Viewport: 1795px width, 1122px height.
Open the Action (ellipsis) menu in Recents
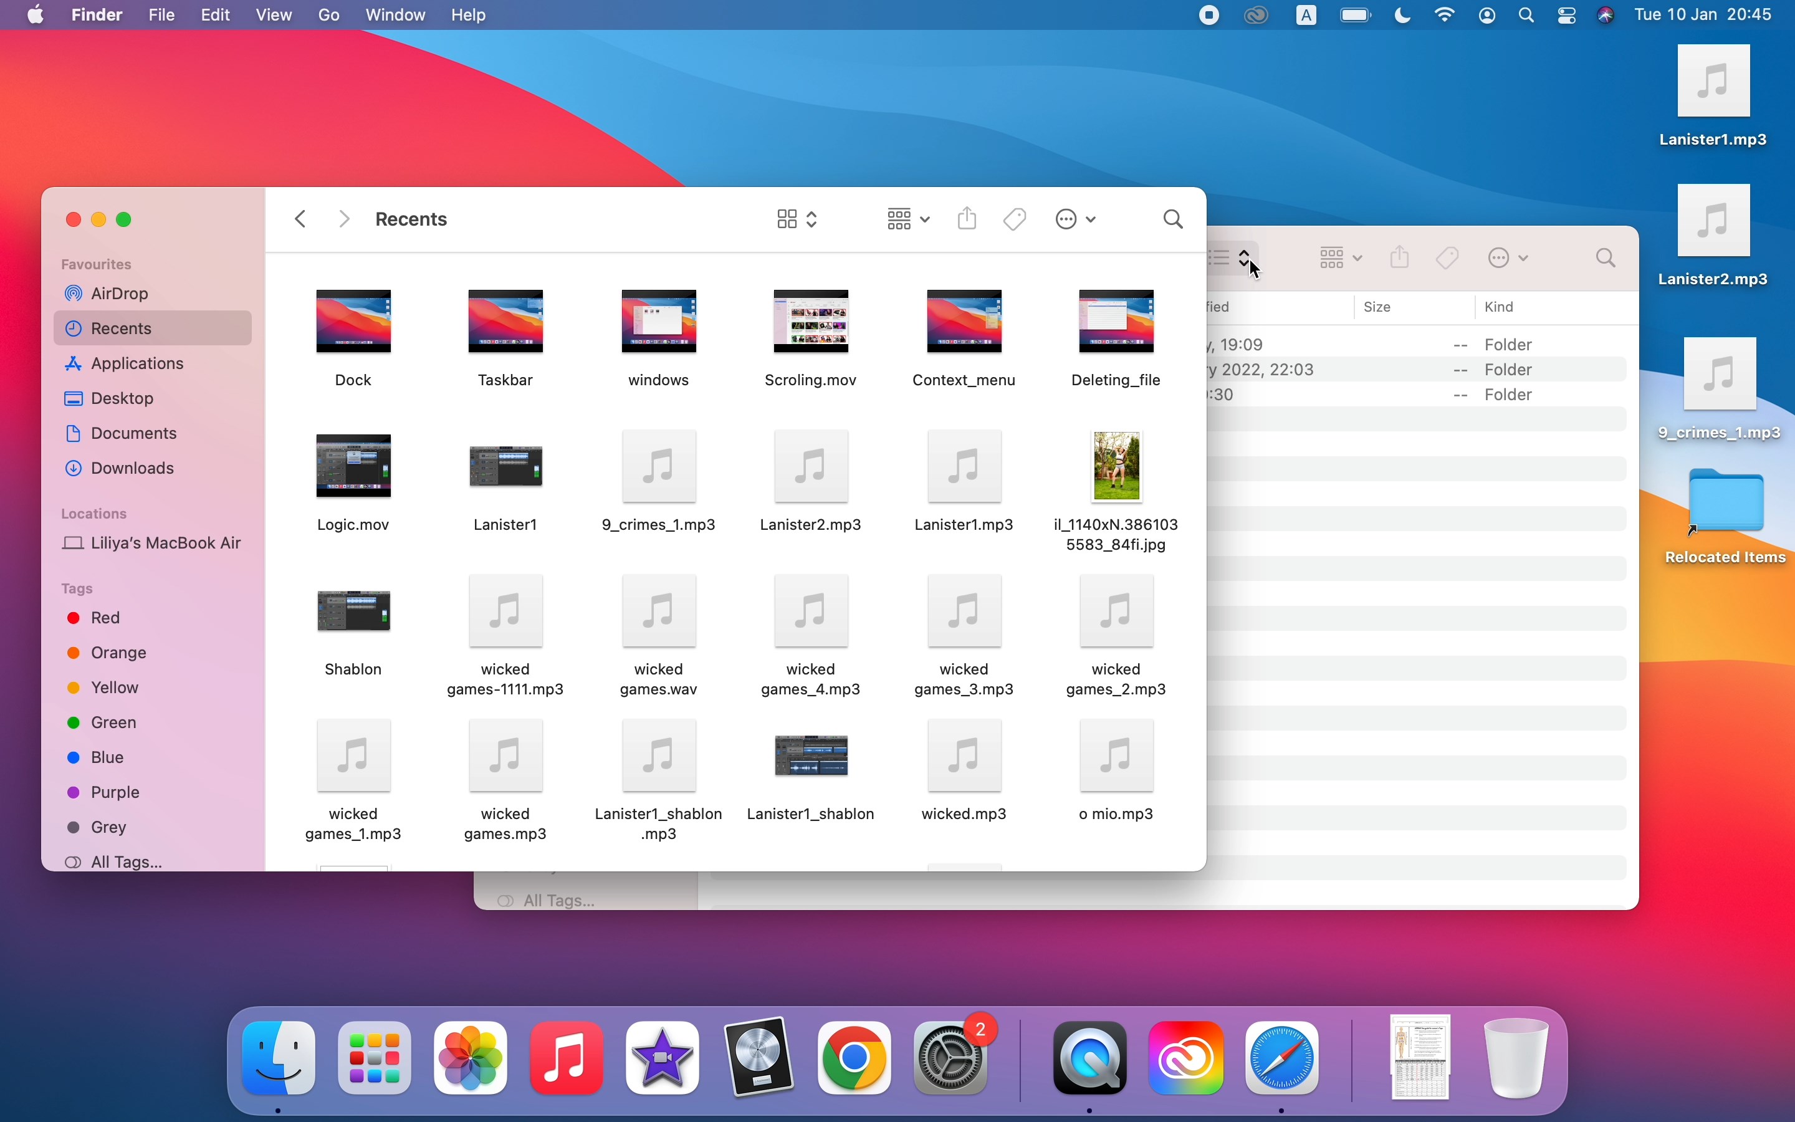pos(1076,219)
